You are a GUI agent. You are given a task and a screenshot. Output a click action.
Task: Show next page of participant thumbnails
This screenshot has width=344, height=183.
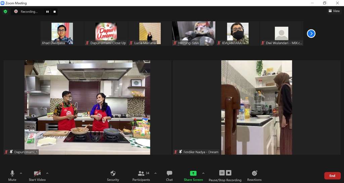tap(311, 34)
